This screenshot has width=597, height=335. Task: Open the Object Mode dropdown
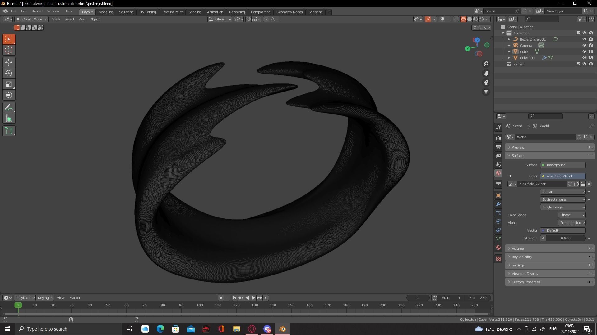(x=32, y=19)
